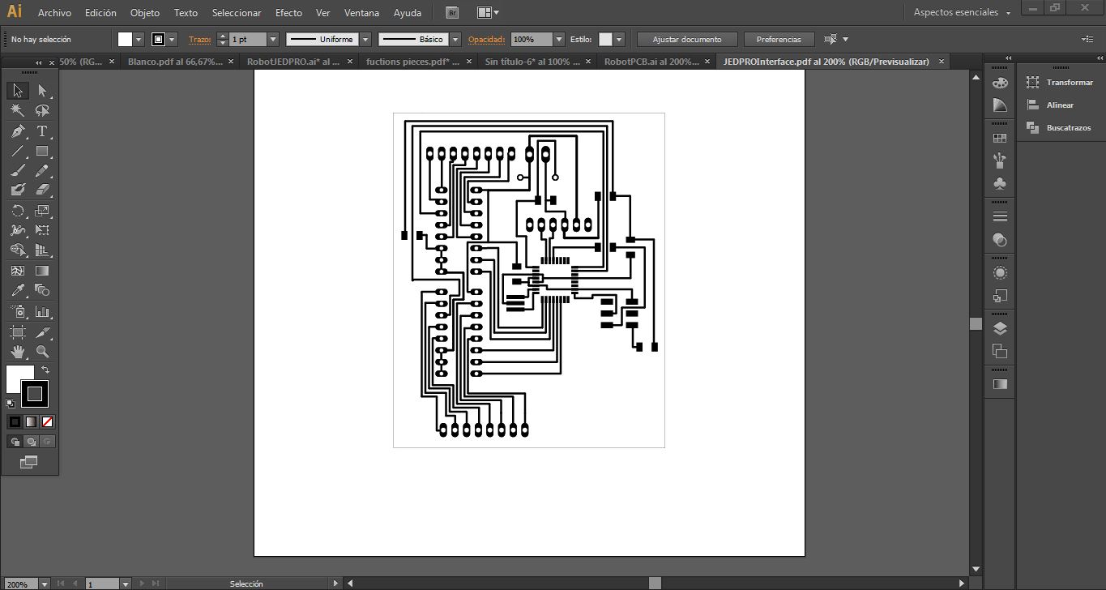This screenshot has width=1106, height=590.
Task: Pick the Eyedropper tool
Action: (x=18, y=290)
